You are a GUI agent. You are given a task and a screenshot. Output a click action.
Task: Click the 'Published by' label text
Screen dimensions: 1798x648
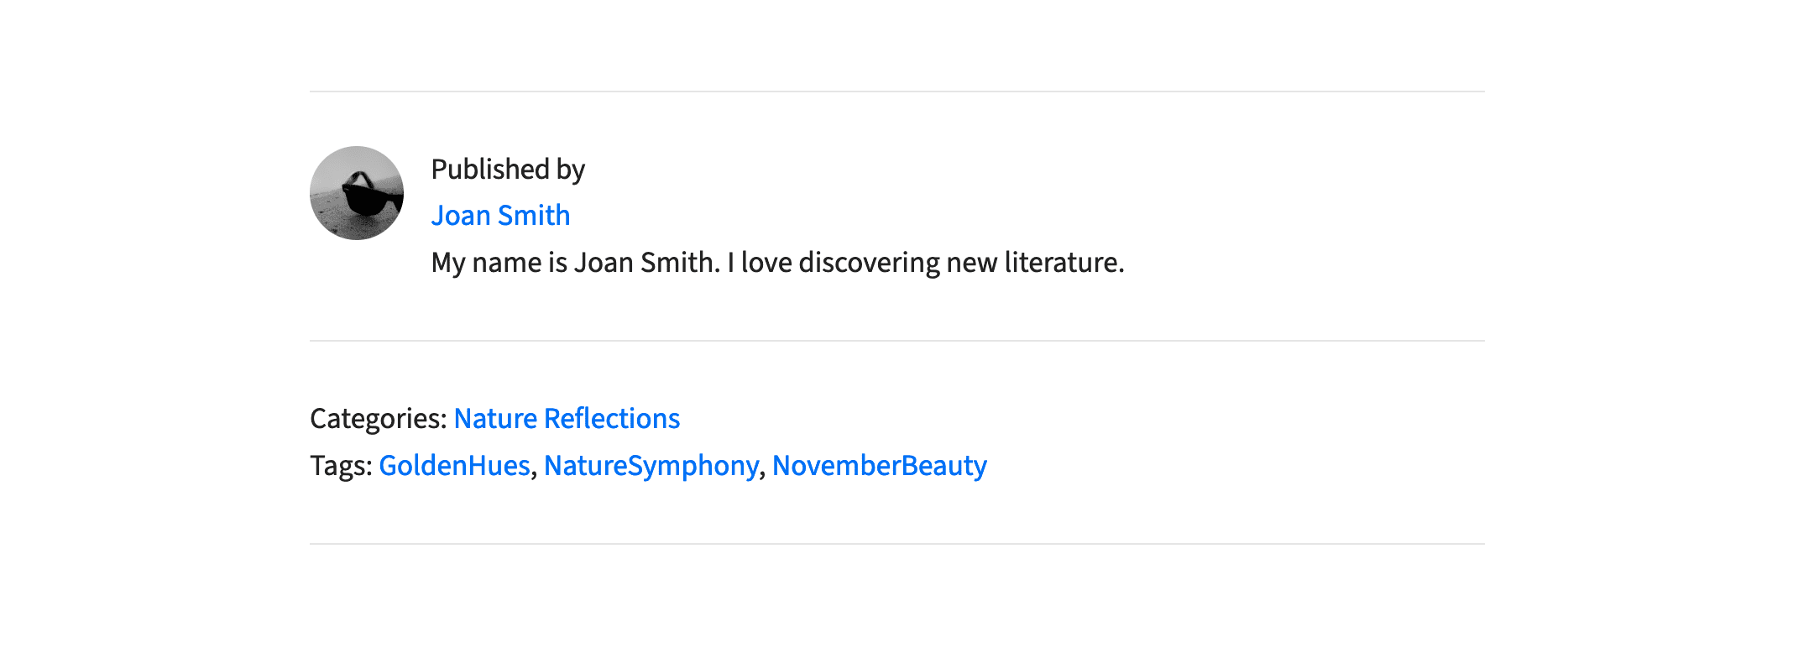click(508, 170)
